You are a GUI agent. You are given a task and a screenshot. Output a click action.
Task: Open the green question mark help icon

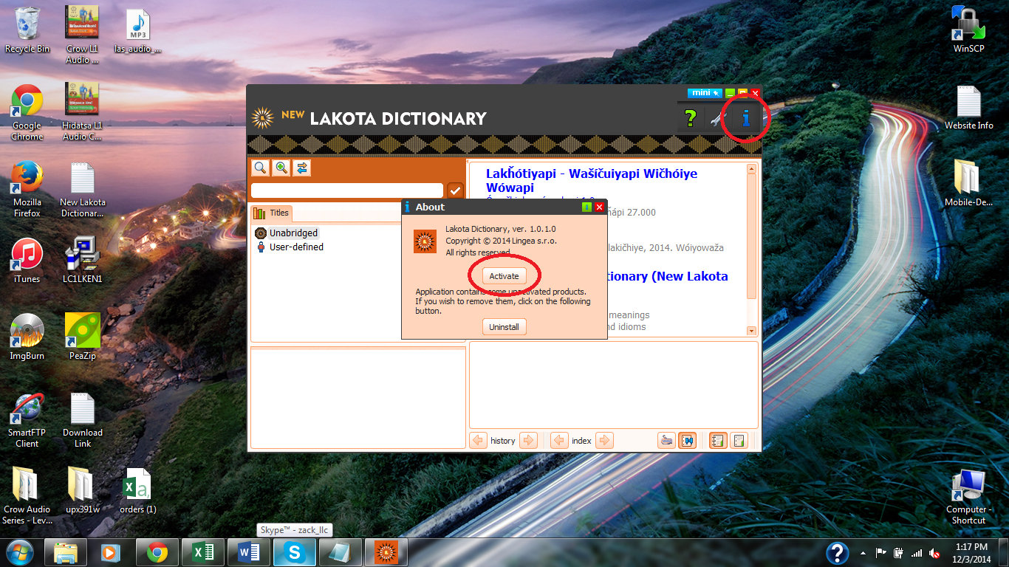[x=690, y=118]
